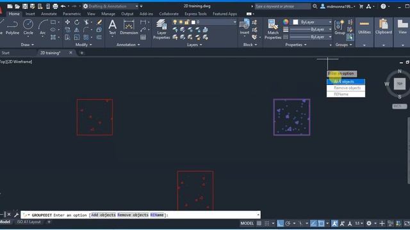The image size is (410, 230).
Task: Toggle group selection on/off in Groups panel
Action: pyautogui.click(x=350, y=37)
